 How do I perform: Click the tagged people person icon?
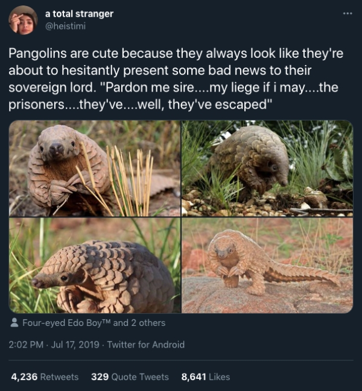click(x=14, y=322)
